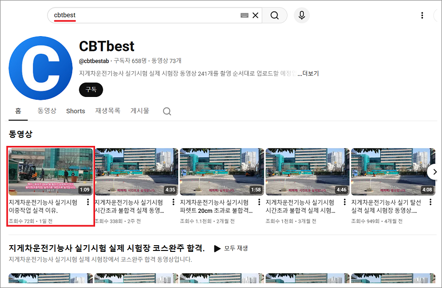
Task: Open the 1:09 video thumbnail
Action: tap(51, 172)
